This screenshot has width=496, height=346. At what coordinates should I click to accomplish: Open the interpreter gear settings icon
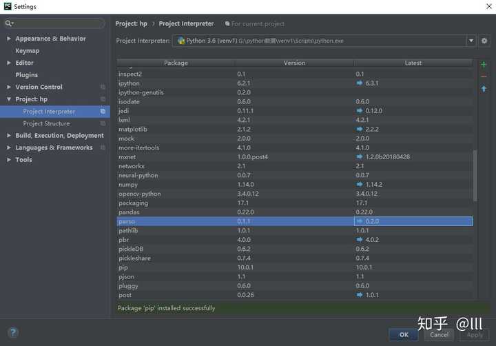[x=484, y=41]
